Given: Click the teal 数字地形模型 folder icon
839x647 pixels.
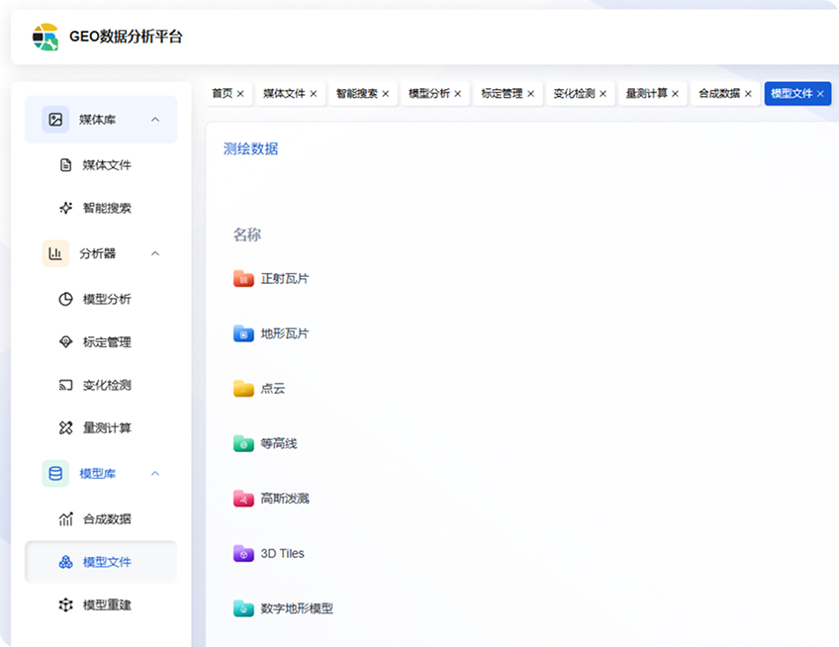Looking at the screenshot, I should tap(243, 608).
